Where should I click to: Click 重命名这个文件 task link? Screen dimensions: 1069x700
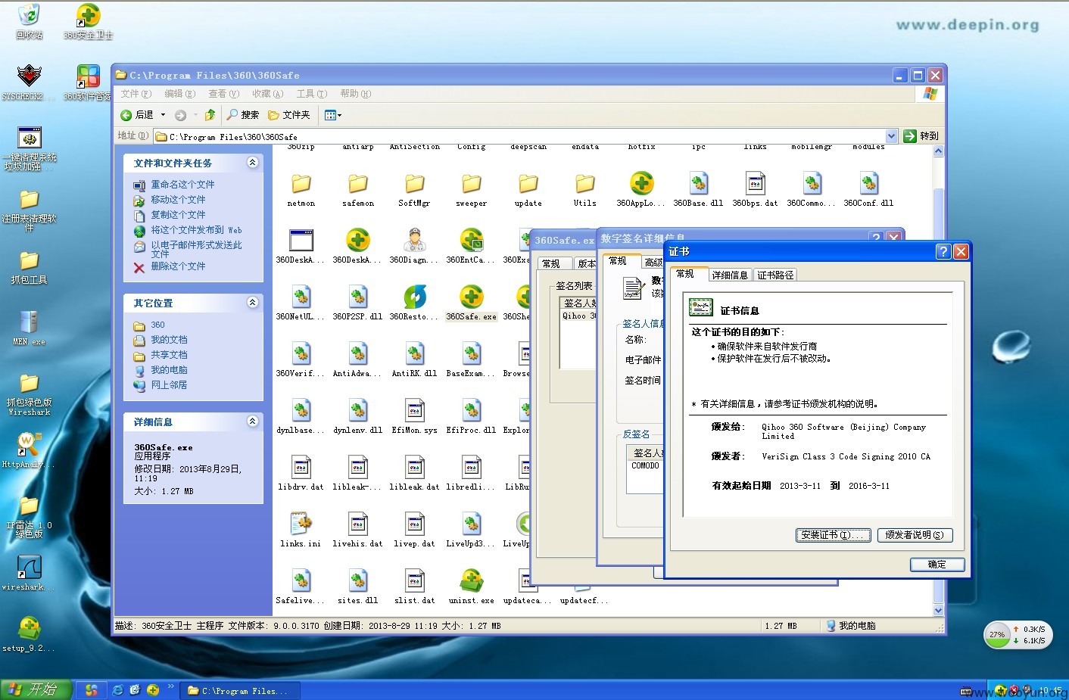(x=182, y=185)
